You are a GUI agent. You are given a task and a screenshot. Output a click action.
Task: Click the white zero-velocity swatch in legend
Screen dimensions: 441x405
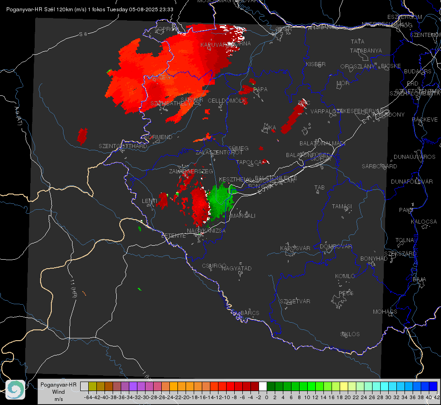point(263,386)
